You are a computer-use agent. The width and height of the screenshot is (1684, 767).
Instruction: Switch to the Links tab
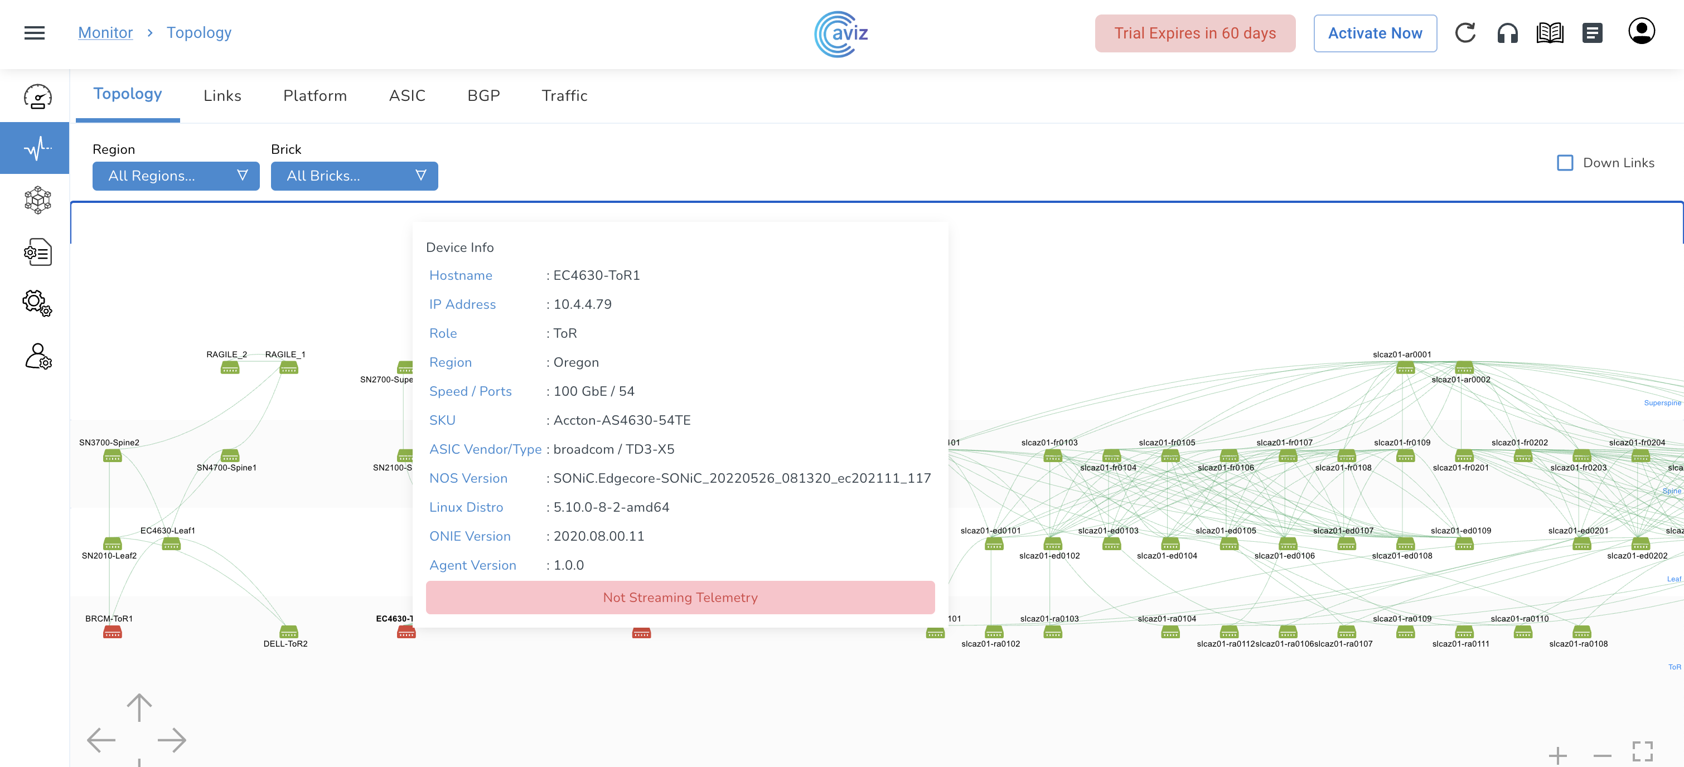click(x=222, y=96)
